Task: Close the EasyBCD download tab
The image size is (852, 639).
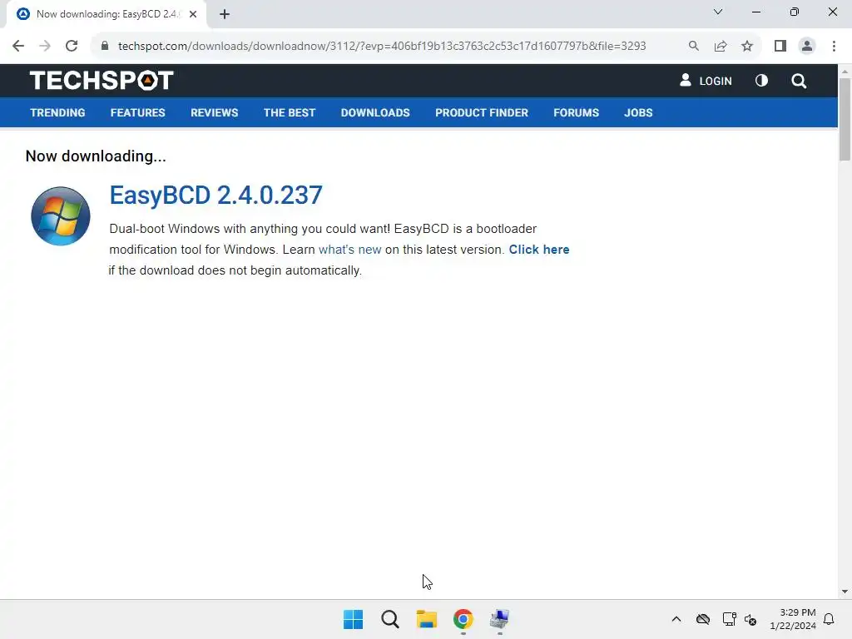Action: (193, 14)
